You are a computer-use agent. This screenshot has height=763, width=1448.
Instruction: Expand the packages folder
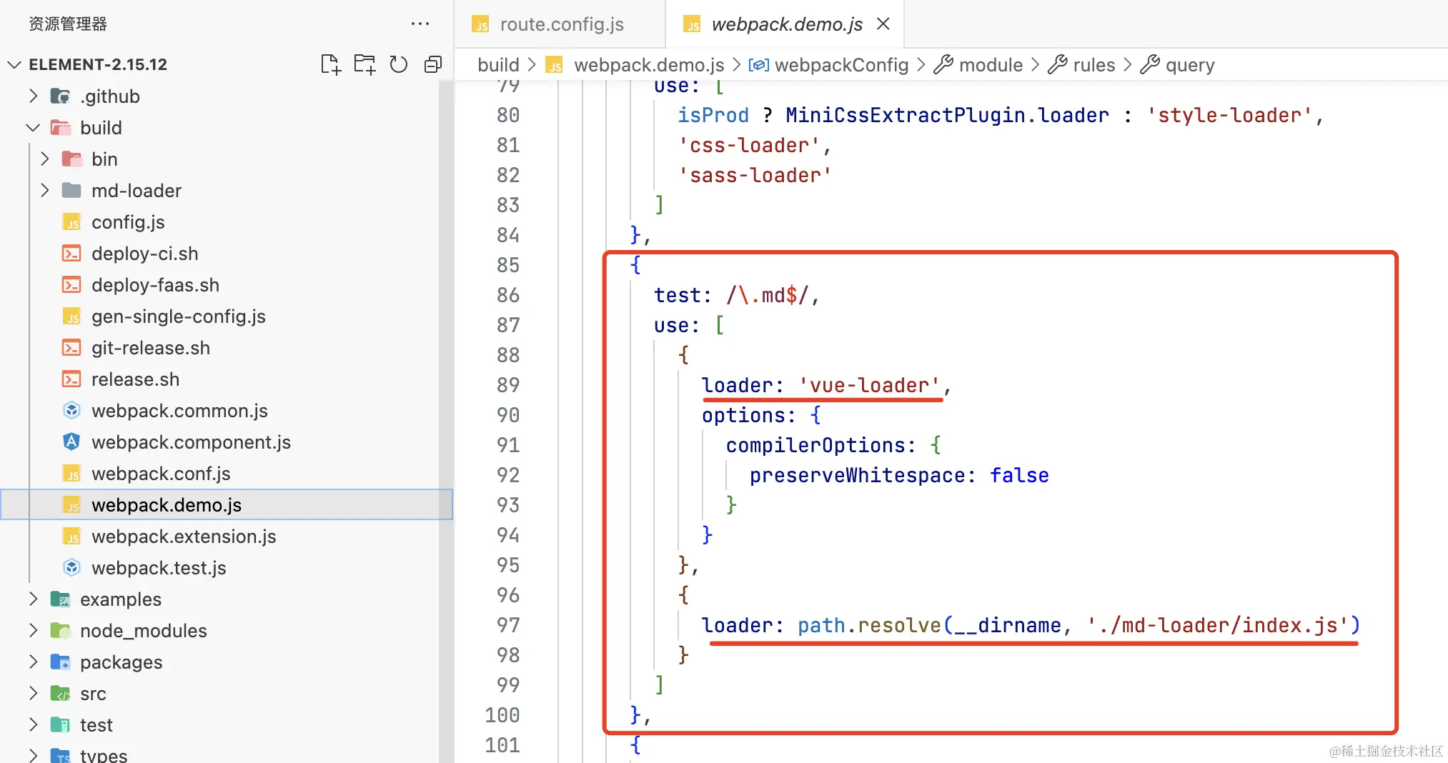point(33,662)
